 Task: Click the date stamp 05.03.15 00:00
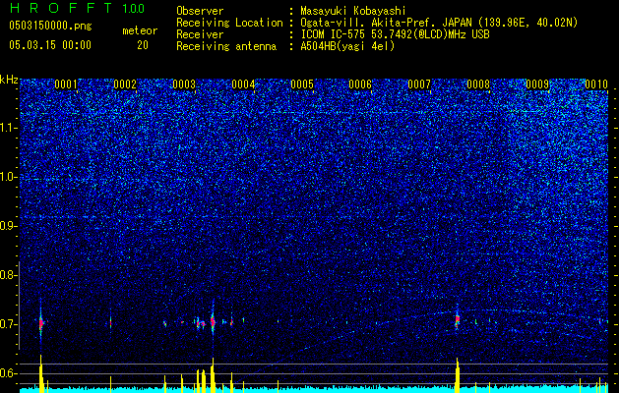click(x=50, y=45)
